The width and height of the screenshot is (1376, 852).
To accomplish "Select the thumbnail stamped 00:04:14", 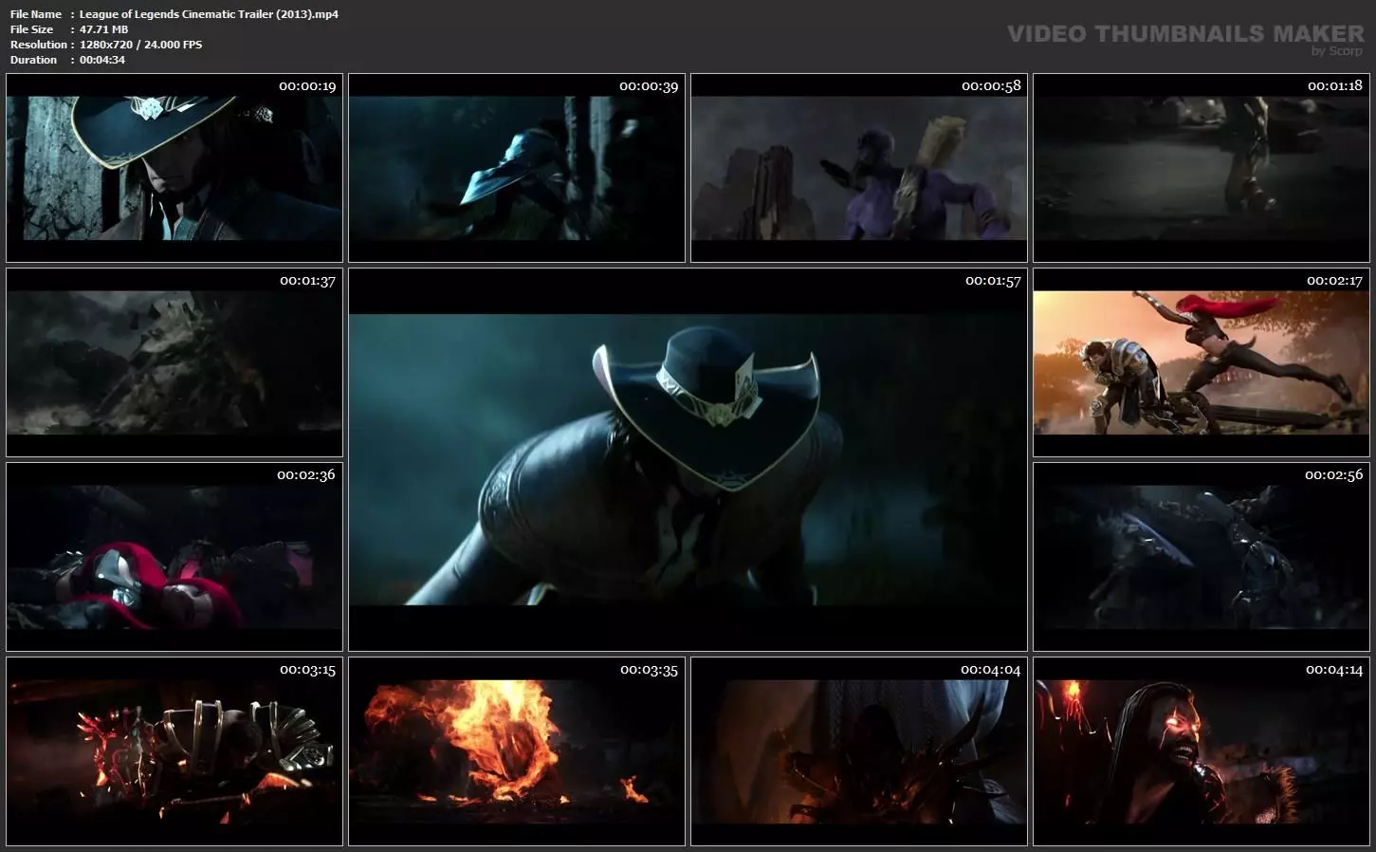I will [x=1202, y=751].
